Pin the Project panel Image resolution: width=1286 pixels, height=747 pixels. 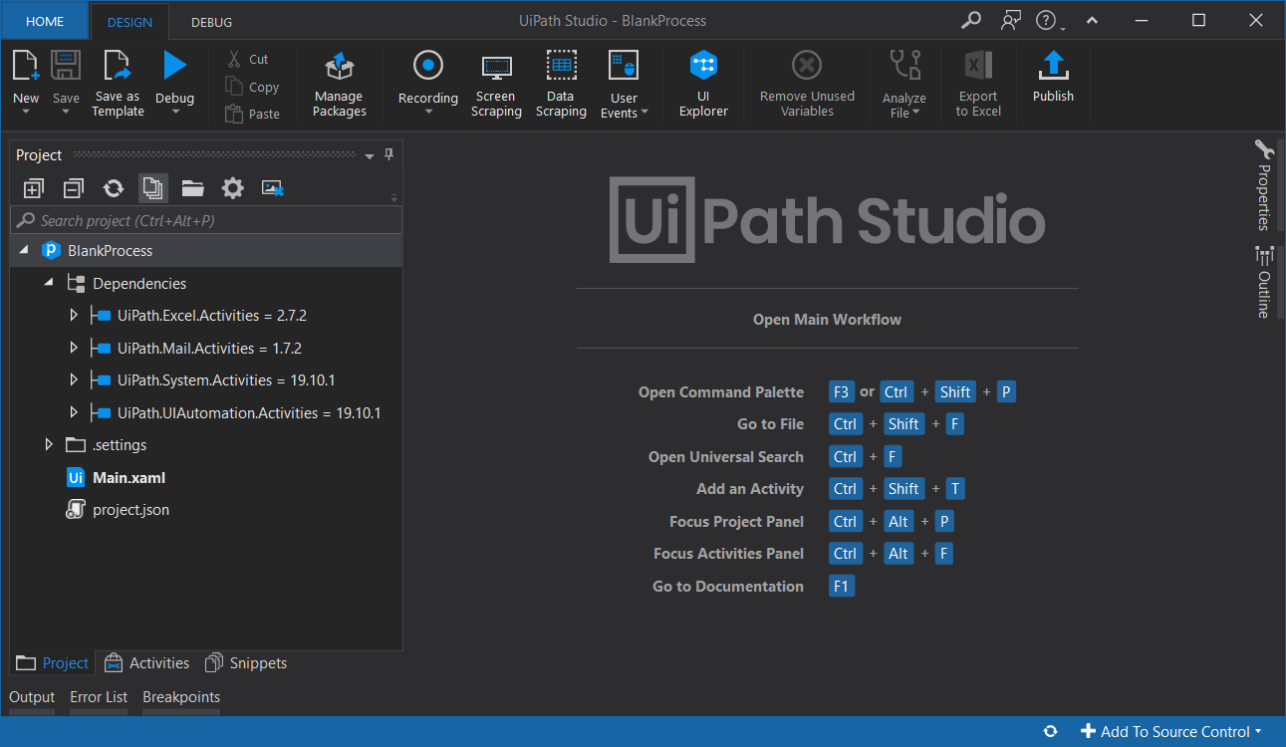[x=388, y=154]
